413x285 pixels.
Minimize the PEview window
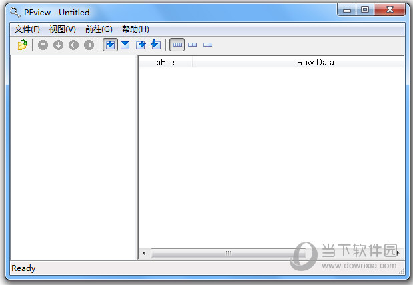point(347,10)
